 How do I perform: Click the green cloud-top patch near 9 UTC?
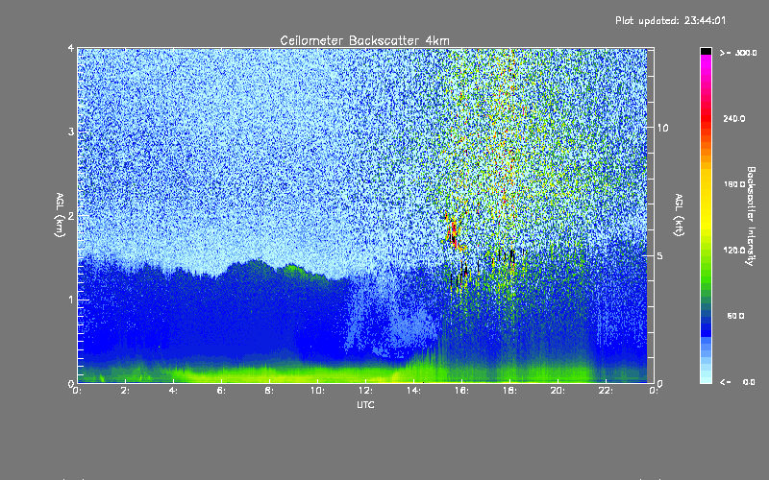coord(296,270)
